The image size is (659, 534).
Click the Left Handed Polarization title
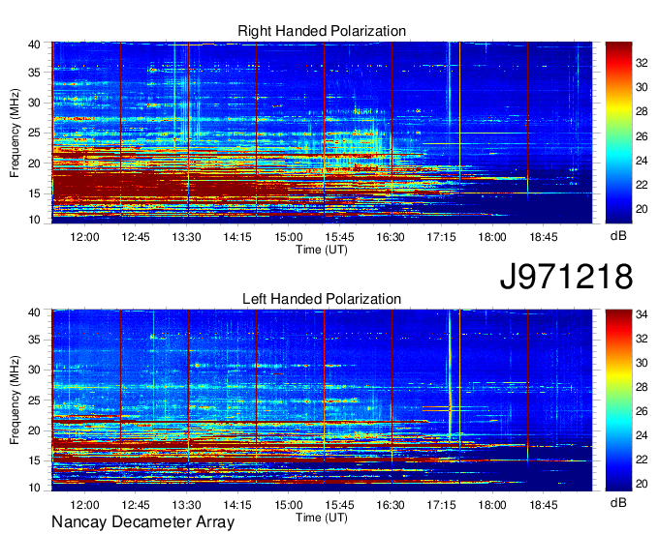pos(322,299)
